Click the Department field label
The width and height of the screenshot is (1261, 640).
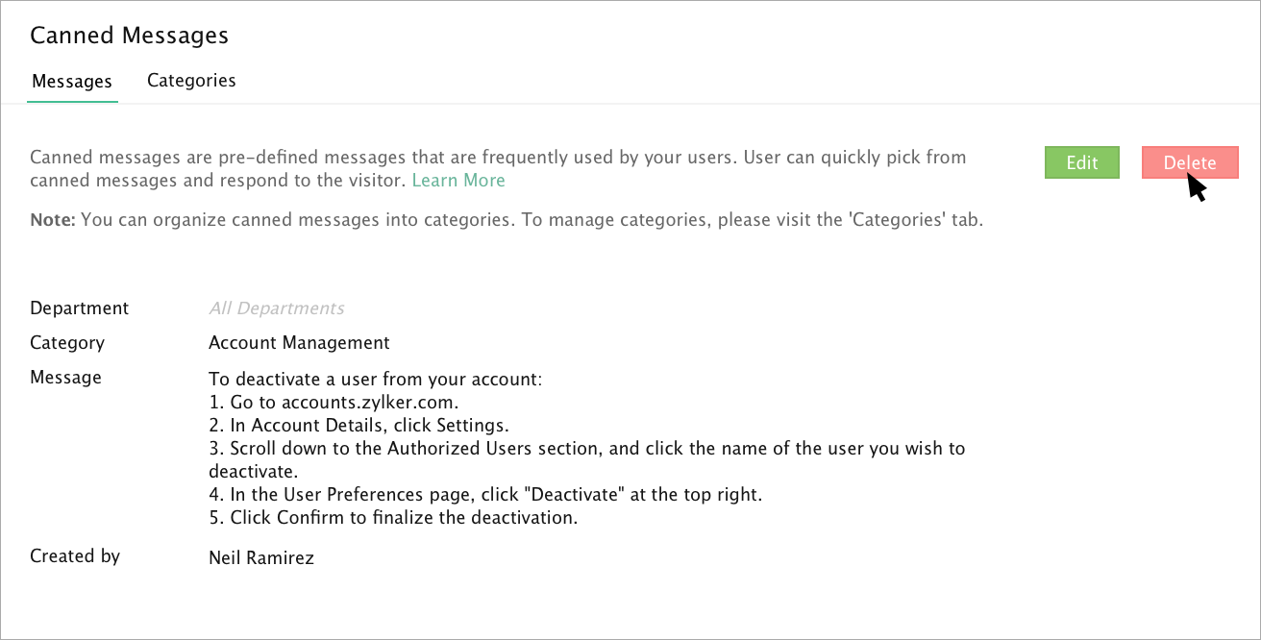pos(79,308)
